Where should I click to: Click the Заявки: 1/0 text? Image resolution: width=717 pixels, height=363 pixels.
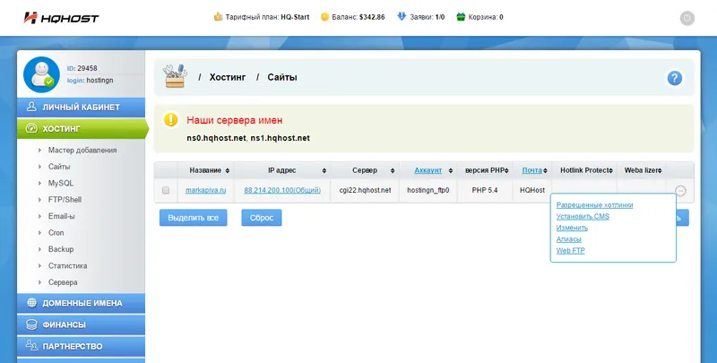point(428,17)
